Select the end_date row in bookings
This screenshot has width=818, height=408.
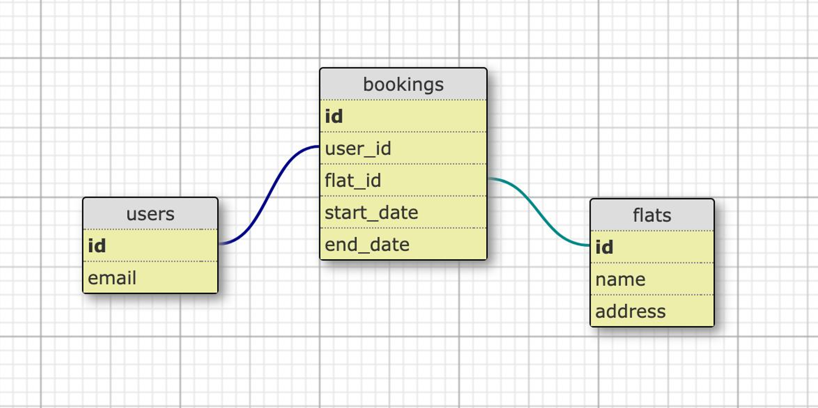(403, 244)
